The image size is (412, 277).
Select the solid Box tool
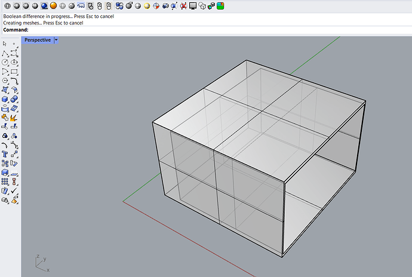click(x=5, y=99)
